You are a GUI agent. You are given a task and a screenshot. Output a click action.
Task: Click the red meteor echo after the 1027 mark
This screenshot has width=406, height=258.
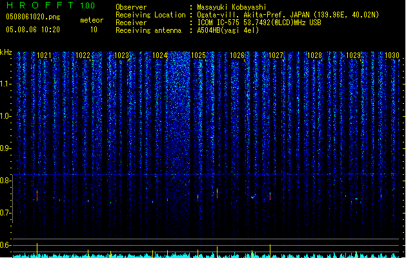pos(270,196)
